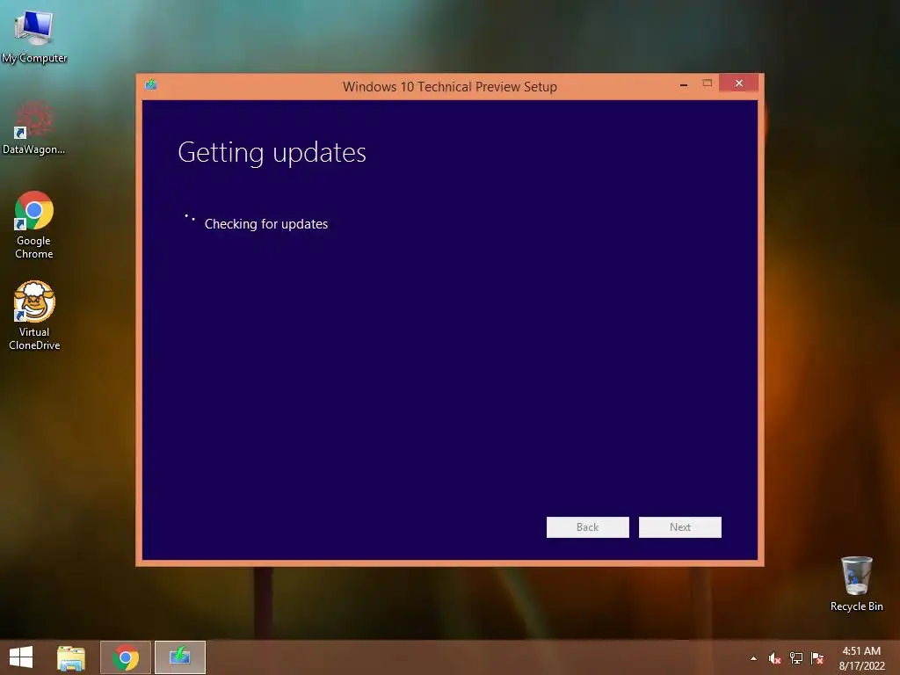This screenshot has height=675, width=900.
Task: Open Virtual CloneDrive desktop shortcut
Action: [x=34, y=316]
